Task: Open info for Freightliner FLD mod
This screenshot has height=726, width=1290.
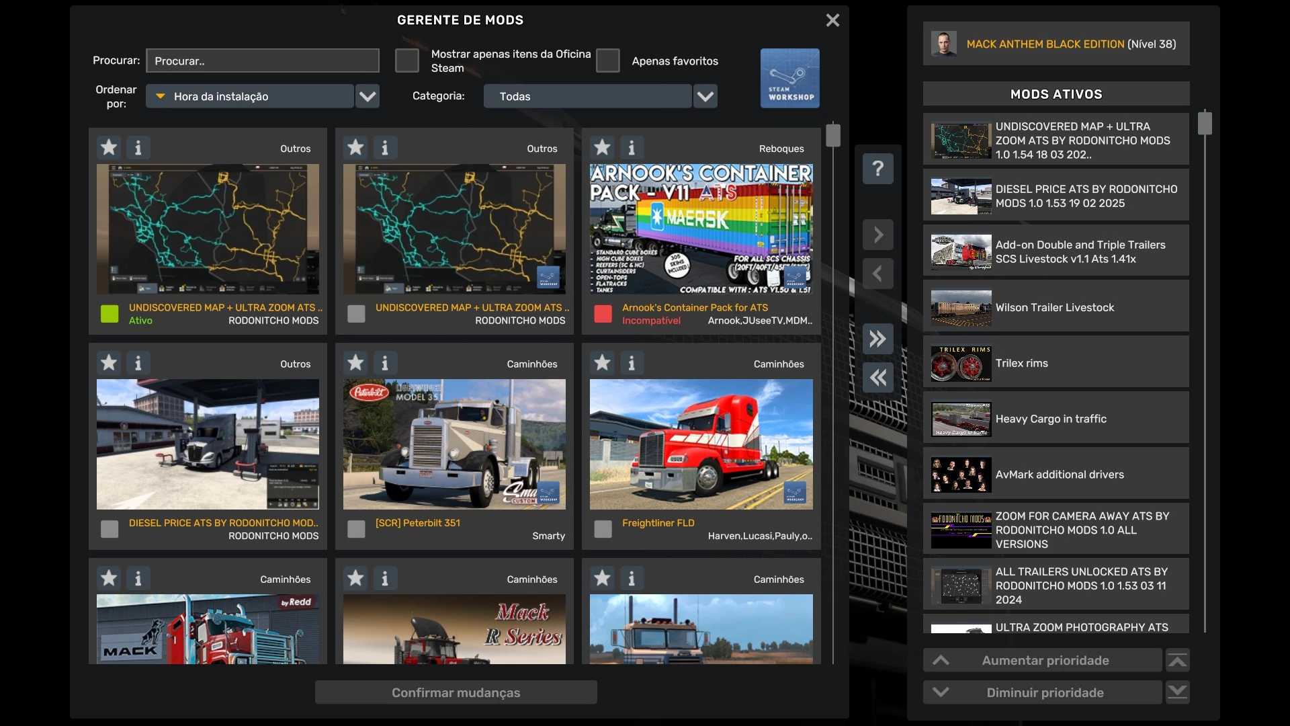Action: click(631, 363)
